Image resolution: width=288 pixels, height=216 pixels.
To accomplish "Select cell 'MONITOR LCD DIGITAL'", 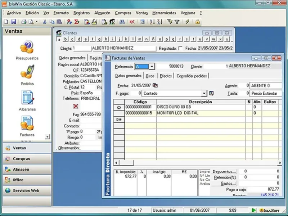I will tap(201, 113).
